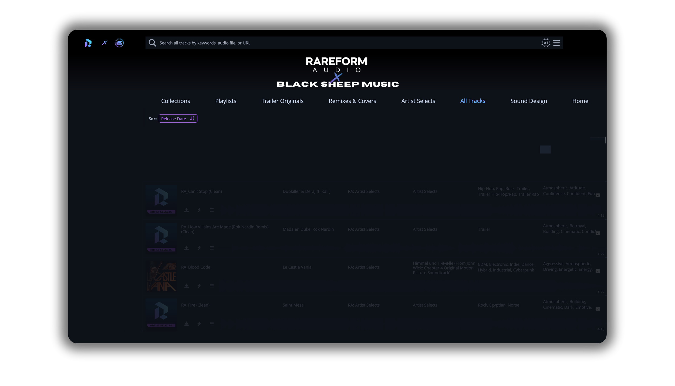The width and height of the screenshot is (675, 386).
Task: Click the circular S logo icon in header
Action: click(x=119, y=43)
